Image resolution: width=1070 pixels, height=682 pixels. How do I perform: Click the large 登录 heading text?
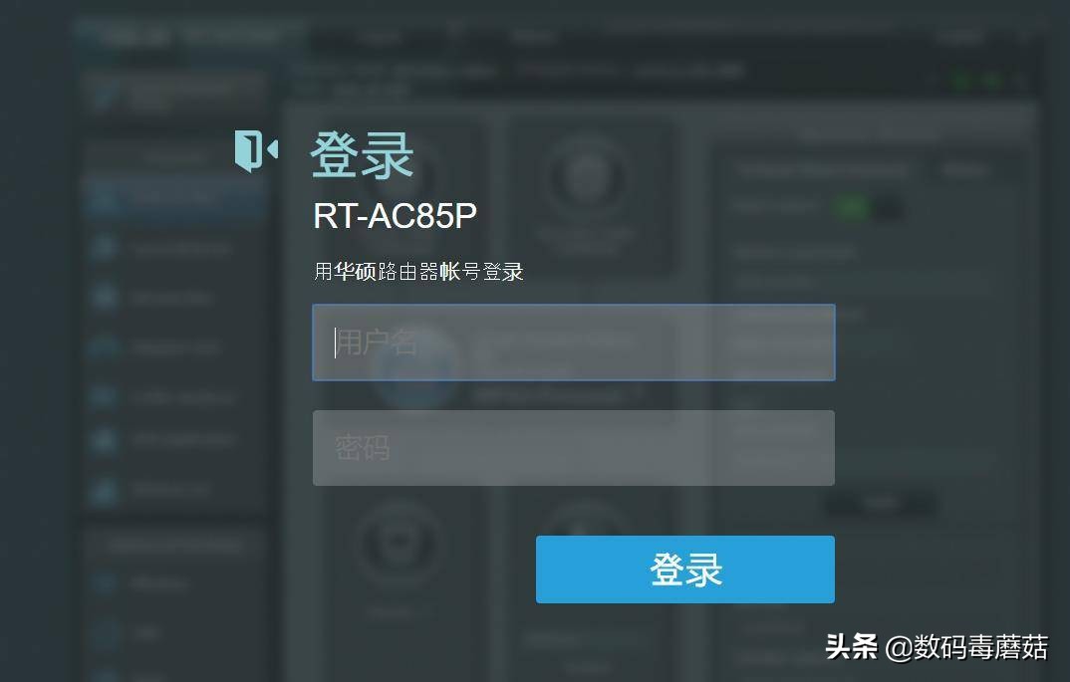click(x=363, y=154)
